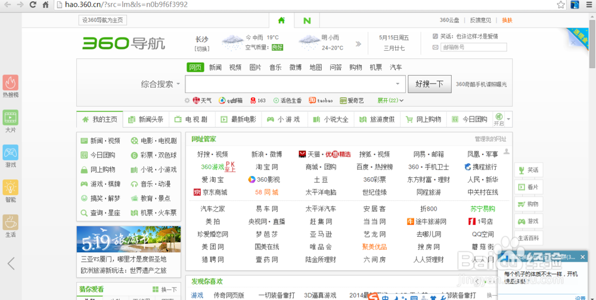Toggle the 开启 switch on nav bar
Image resolution: width=596 pixels, height=300 pixels.
[x=498, y=119]
